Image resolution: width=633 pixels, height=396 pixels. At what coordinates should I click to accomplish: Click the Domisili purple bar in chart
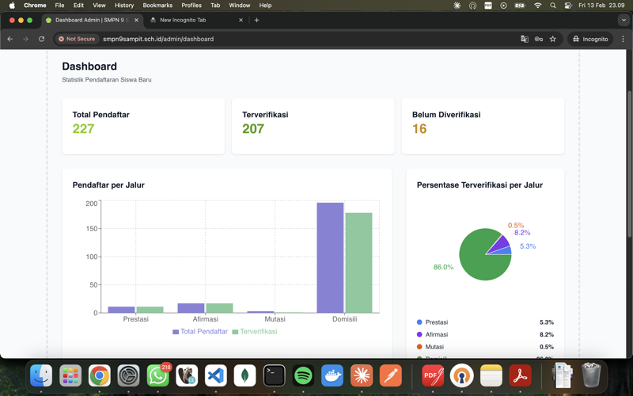pos(330,257)
